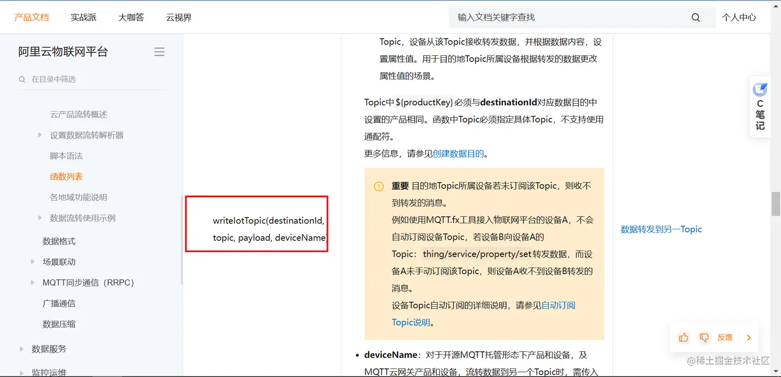
Task: Click the sidebar scrollbar thumb
Action: tap(181, 240)
